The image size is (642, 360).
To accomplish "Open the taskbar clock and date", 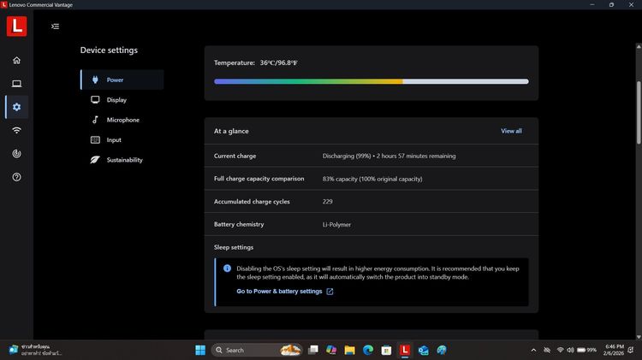I will (614, 350).
